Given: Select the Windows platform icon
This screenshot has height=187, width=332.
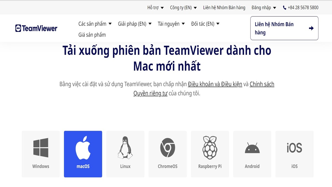Looking at the screenshot, I should [x=41, y=147].
